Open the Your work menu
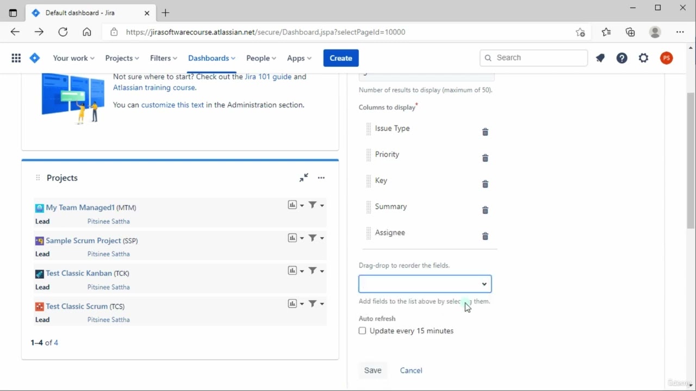696x391 pixels. [x=73, y=58]
